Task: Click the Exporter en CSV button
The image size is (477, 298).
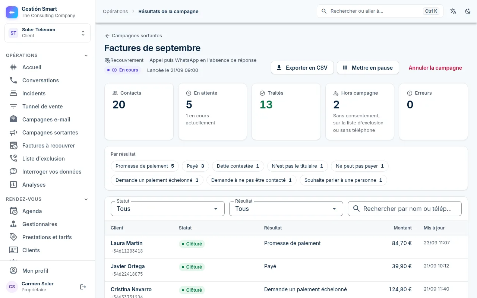Action: [x=302, y=68]
